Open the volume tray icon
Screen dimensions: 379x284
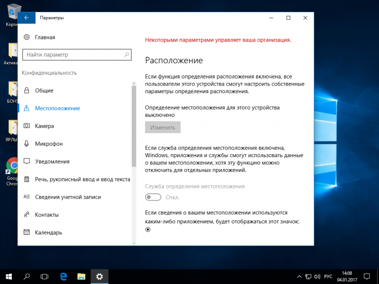(x=317, y=277)
